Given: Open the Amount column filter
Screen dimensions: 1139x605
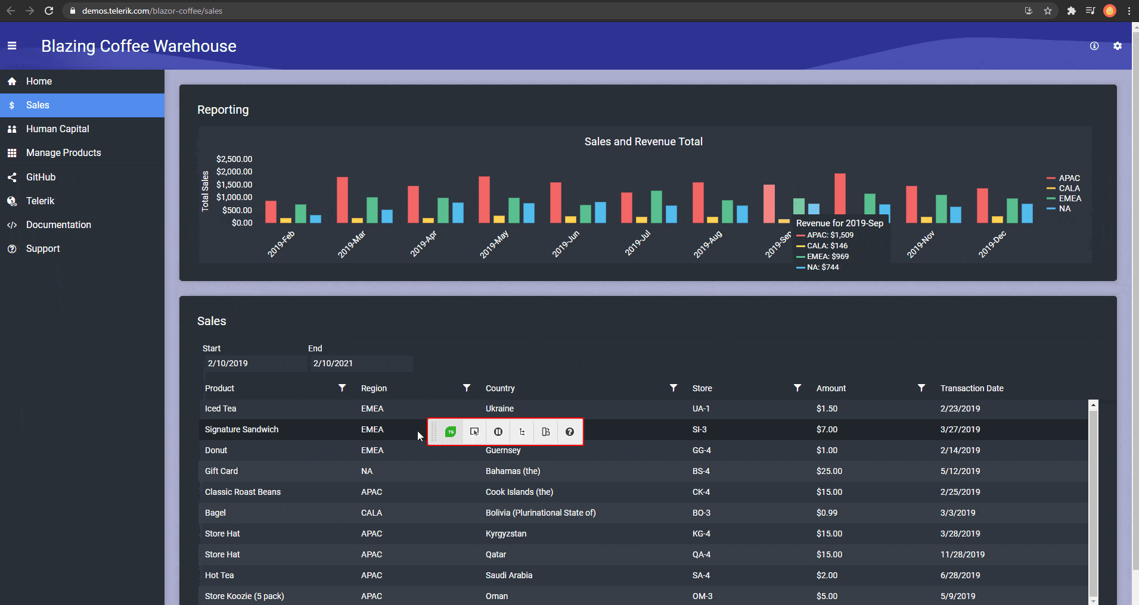Looking at the screenshot, I should tap(921, 388).
